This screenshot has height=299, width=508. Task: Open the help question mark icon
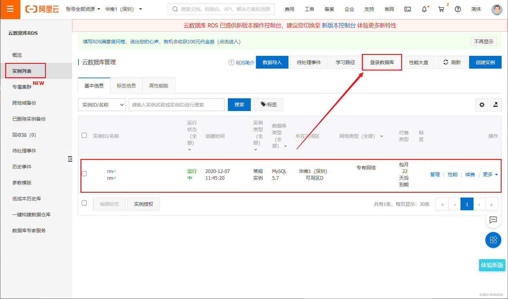coord(458,9)
